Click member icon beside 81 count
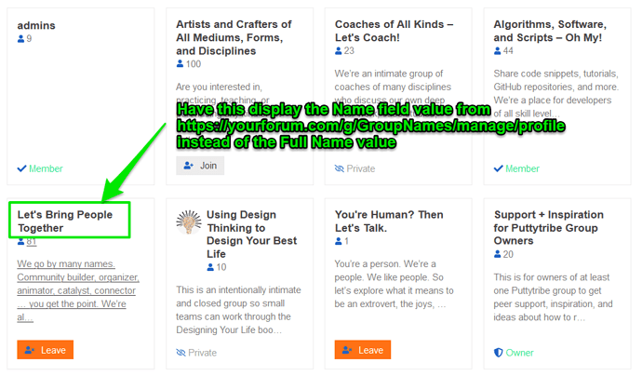 point(20,242)
